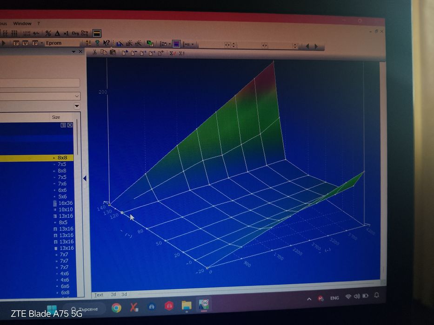This screenshot has height=325, width=434.
Task: Toggle the active blue window view icon
Action: coord(176,44)
